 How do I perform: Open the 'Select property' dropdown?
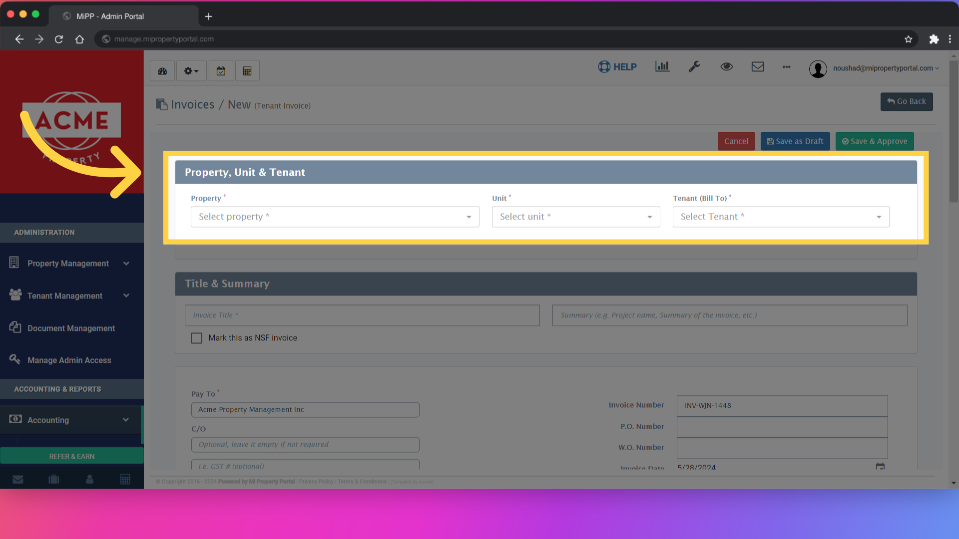click(335, 217)
